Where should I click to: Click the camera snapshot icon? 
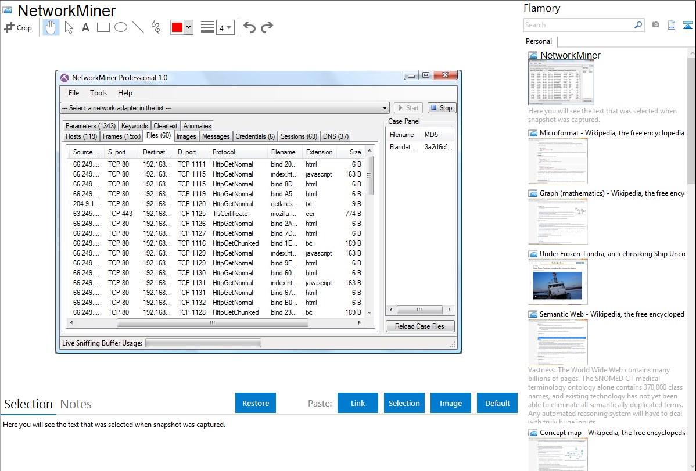coord(655,25)
